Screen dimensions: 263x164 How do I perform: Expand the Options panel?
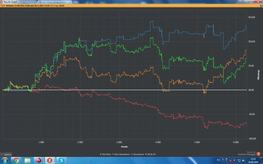(6, 155)
